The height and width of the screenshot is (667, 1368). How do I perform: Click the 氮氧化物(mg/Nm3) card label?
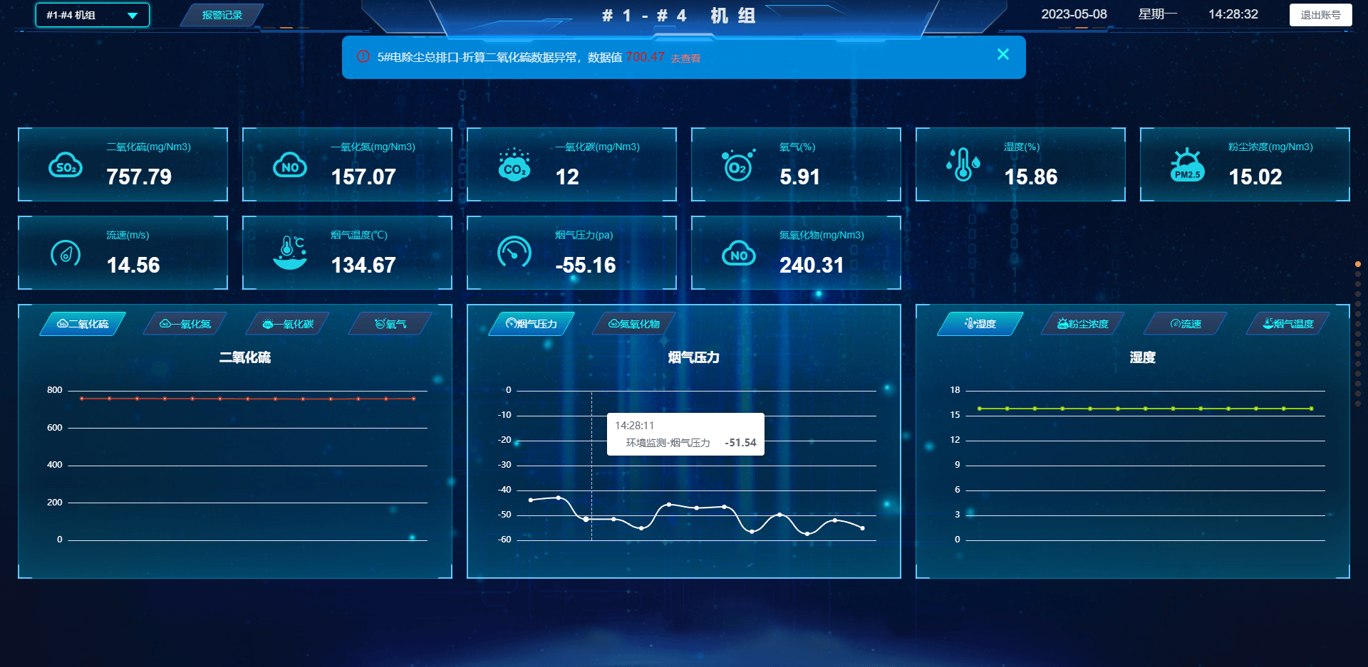pos(822,235)
